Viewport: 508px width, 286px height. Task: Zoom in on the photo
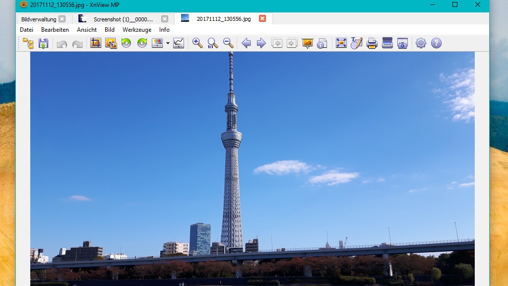point(196,43)
